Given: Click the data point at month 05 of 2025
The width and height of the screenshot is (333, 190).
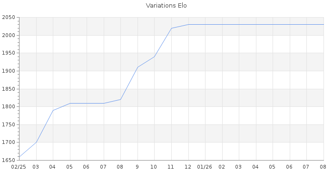Looking at the screenshot, I should (70, 103).
